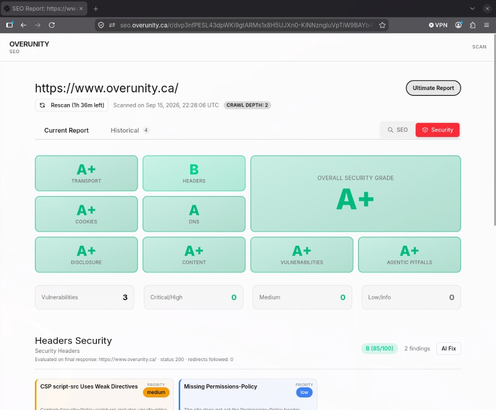This screenshot has width=496, height=410.
Task: Select the Current Report tab
Action: [x=66, y=130]
